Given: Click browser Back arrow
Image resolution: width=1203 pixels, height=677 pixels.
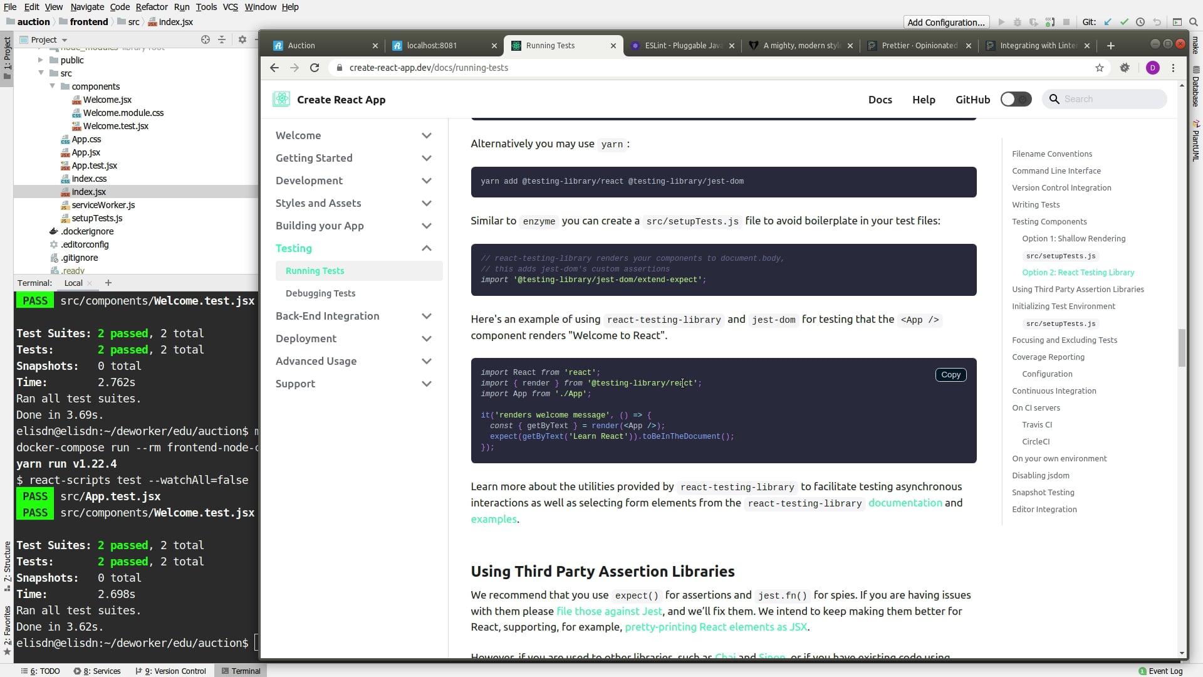Looking at the screenshot, I should [274, 68].
